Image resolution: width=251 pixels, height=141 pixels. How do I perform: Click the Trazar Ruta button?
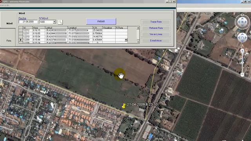(156, 22)
